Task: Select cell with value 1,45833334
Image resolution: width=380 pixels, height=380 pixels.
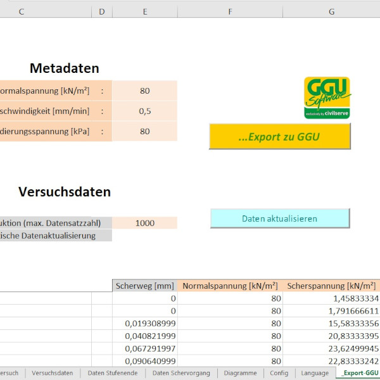Action: pyautogui.click(x=331, y=298)
